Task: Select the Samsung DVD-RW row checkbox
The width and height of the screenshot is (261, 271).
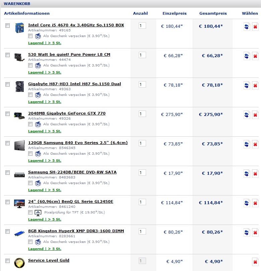Action: [x=7, y=172]
